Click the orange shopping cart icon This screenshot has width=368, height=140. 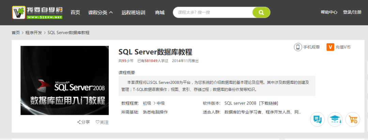click(x=353, y=119)
